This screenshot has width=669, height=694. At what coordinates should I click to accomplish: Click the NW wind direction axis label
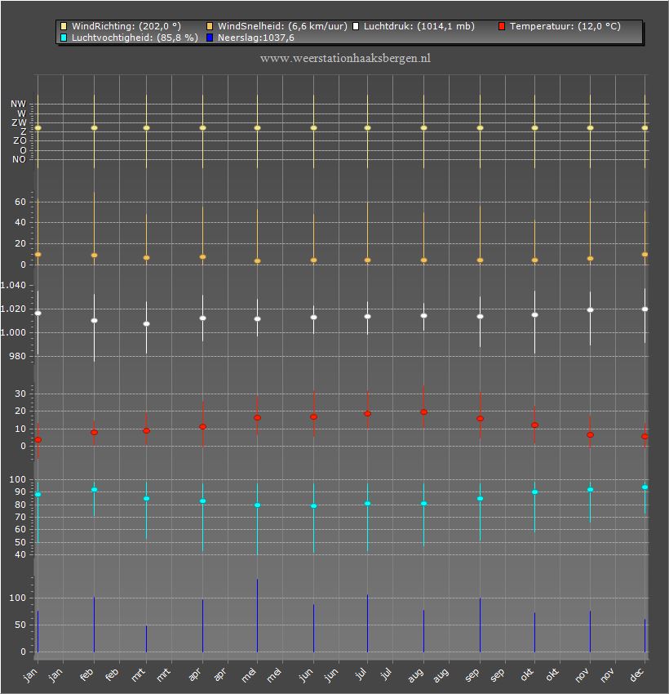19,104
